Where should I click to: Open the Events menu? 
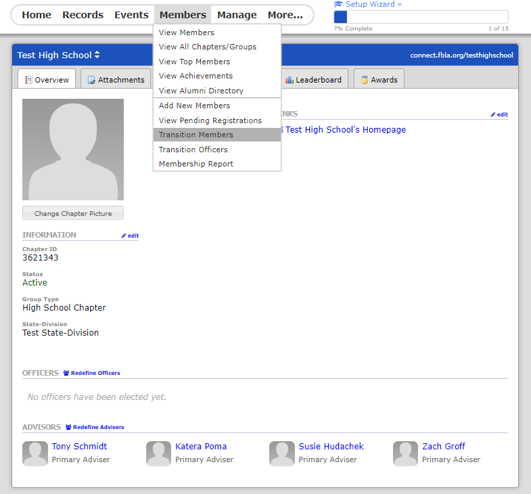point(131,15)
